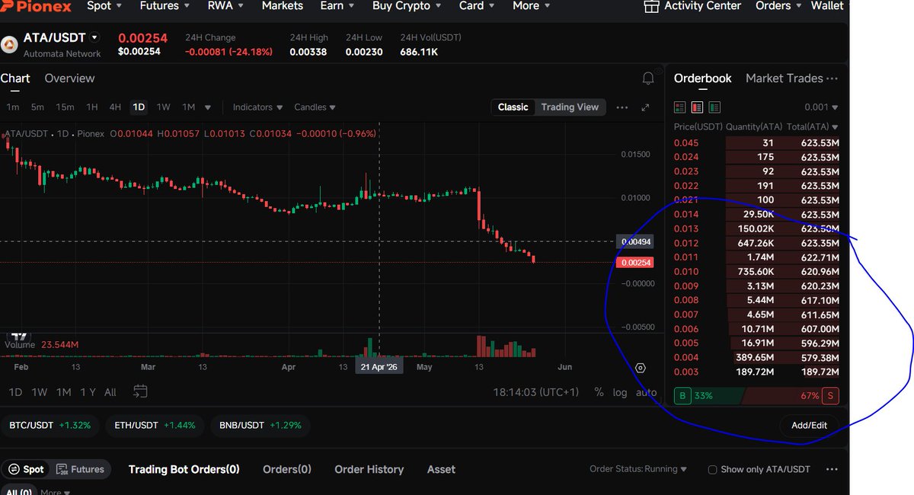Click the 0.004 ask price row
The height and width of the screenshot is (495, 914).
coord(756,358)
